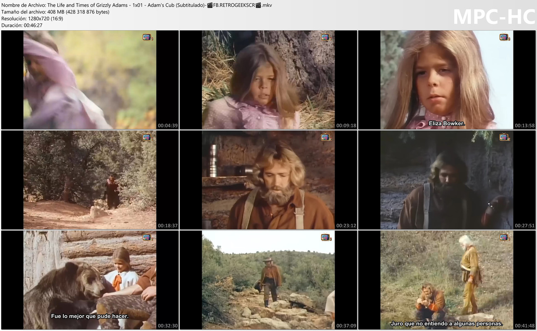This screenshot has height=331, width=537.
Task: Select the two men thumbnail at 00:41:48
Action: 447,280
